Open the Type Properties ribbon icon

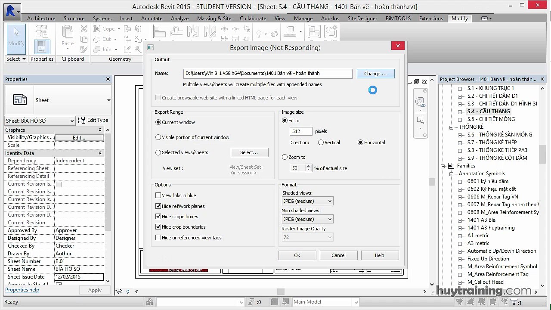[42, 31]
